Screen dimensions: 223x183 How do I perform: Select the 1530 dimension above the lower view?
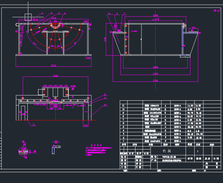(55, 76)
